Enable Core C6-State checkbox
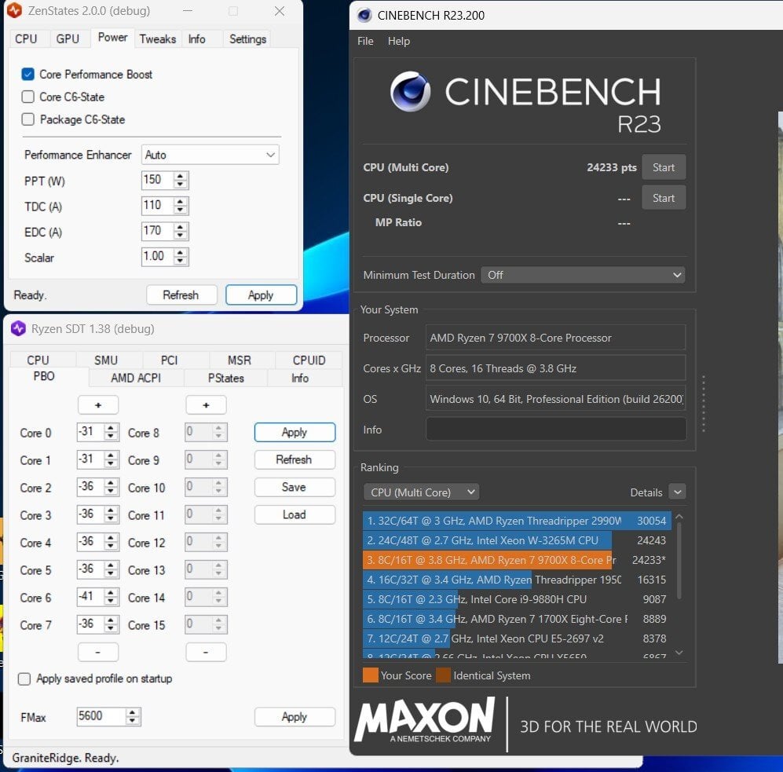Screen dimensions: 783x772 (28, 97)
